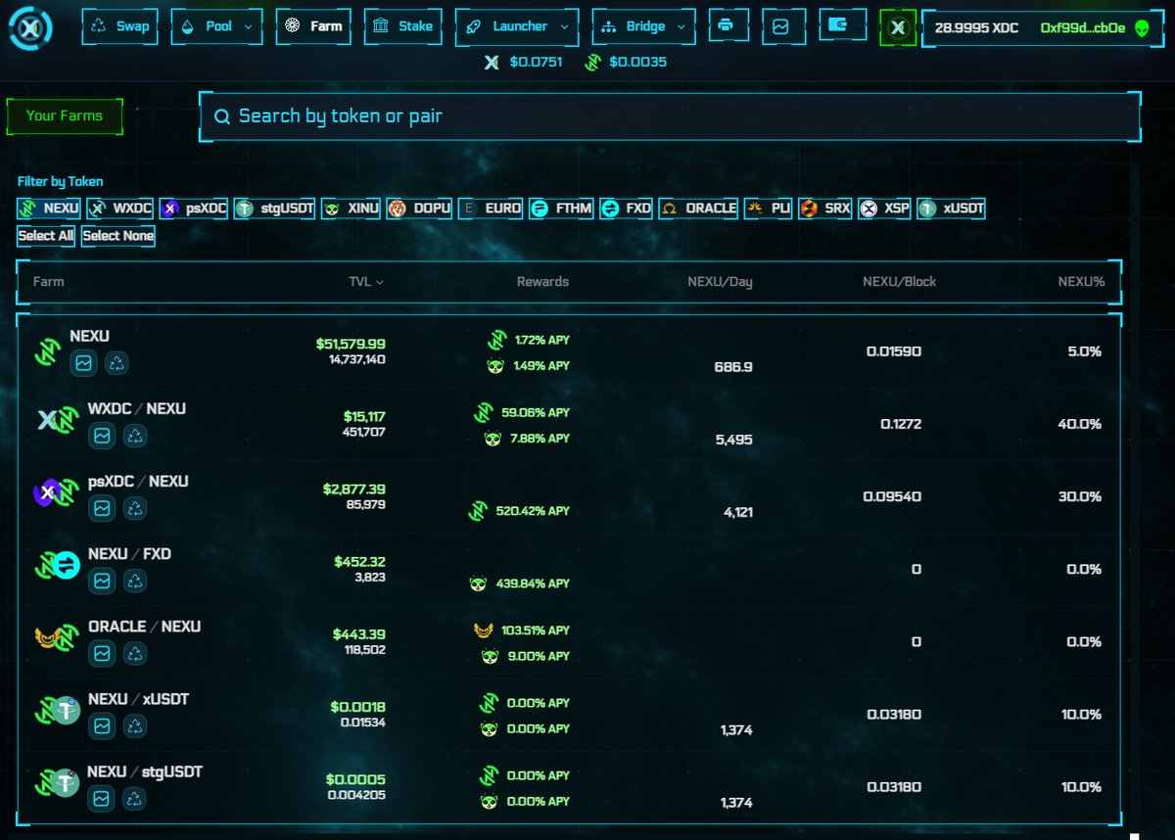Image resolution: width=1175 pixels, height=840 pixels.
Task: Open the chart icon for NEXU / FXD
Action: pos(102,581)
